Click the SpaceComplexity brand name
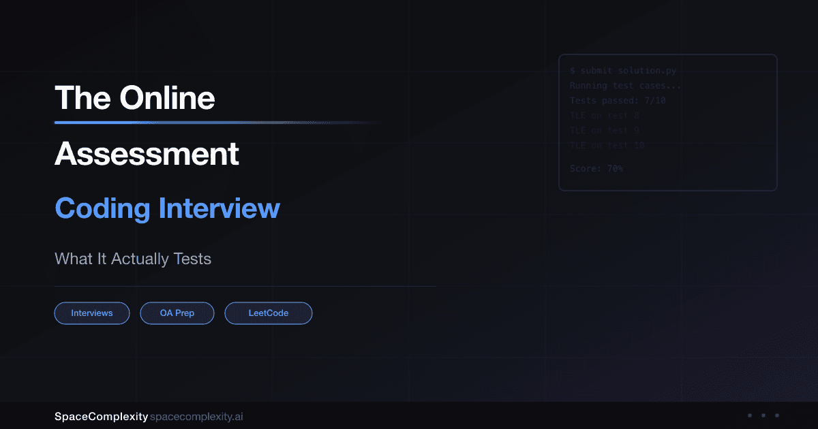The height and width of the screenshot is (429, 818). pyautogui.click(x=101, y=416)
